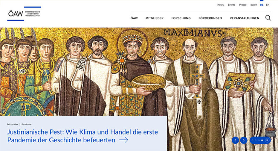Expand the Veranstaltungen navigation menu
This screenshot has width=278, height=151.
245,18
